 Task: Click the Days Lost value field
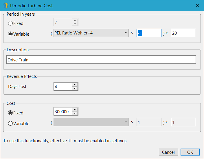[x=63, y=86]
